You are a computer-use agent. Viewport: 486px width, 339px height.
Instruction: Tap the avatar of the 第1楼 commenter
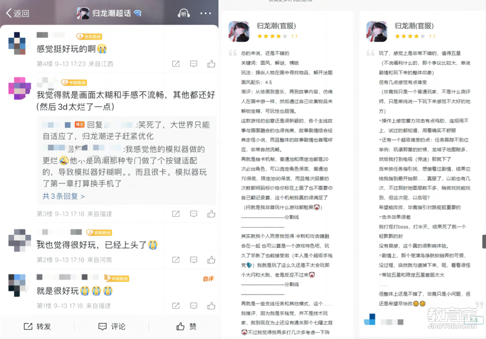17,285
